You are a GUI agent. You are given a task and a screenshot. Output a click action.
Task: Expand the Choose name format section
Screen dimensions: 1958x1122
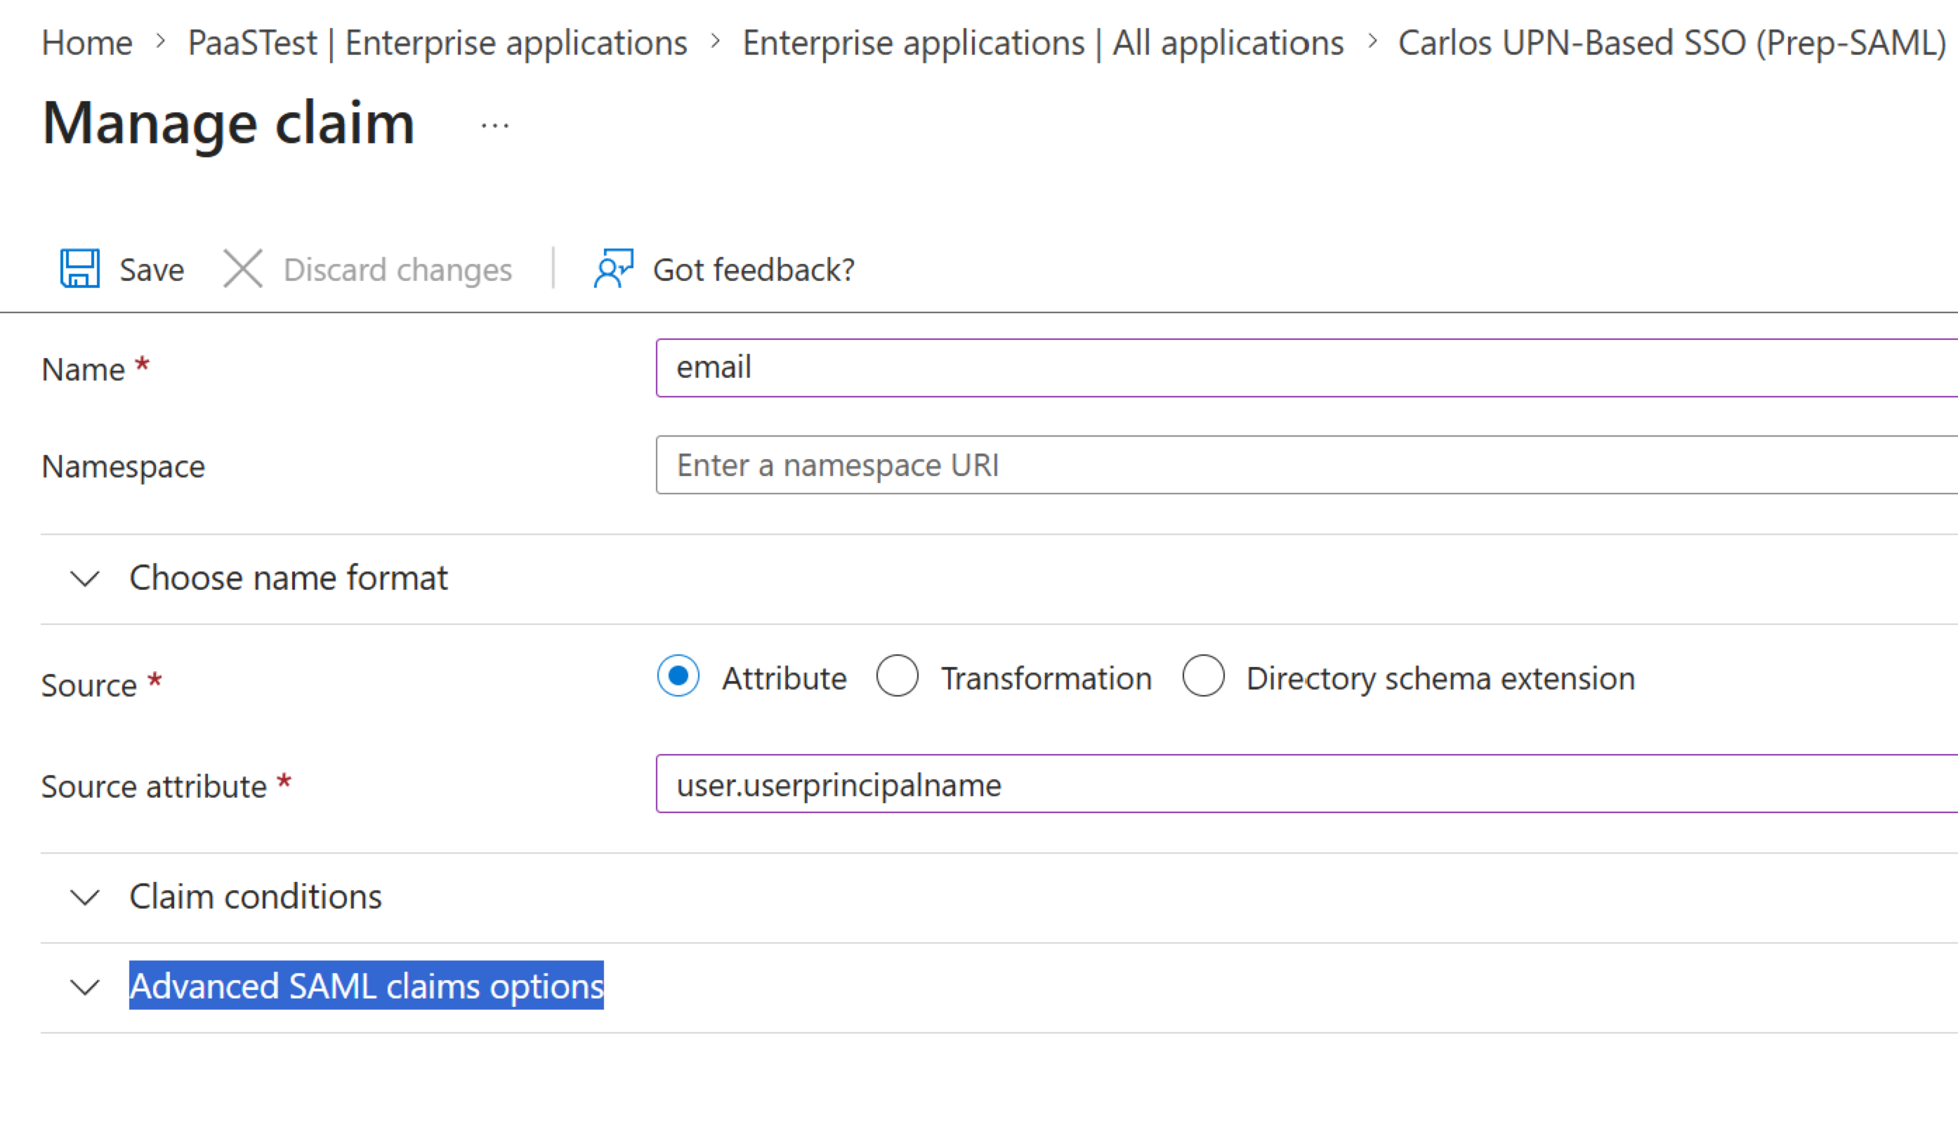tap(288, 578)
